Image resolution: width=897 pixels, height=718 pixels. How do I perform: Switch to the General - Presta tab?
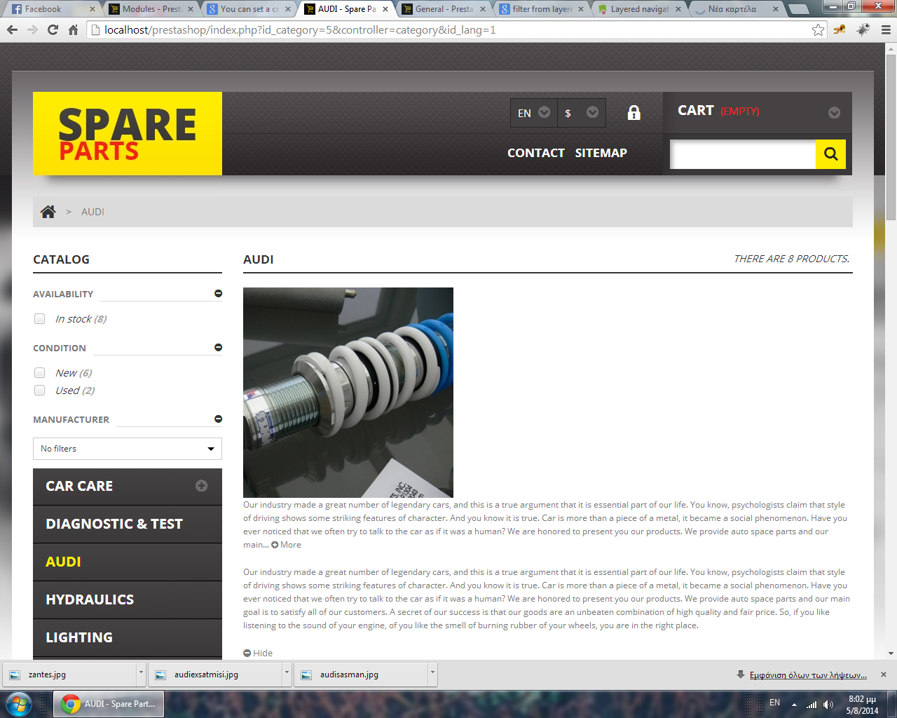[x=444, y=9]
